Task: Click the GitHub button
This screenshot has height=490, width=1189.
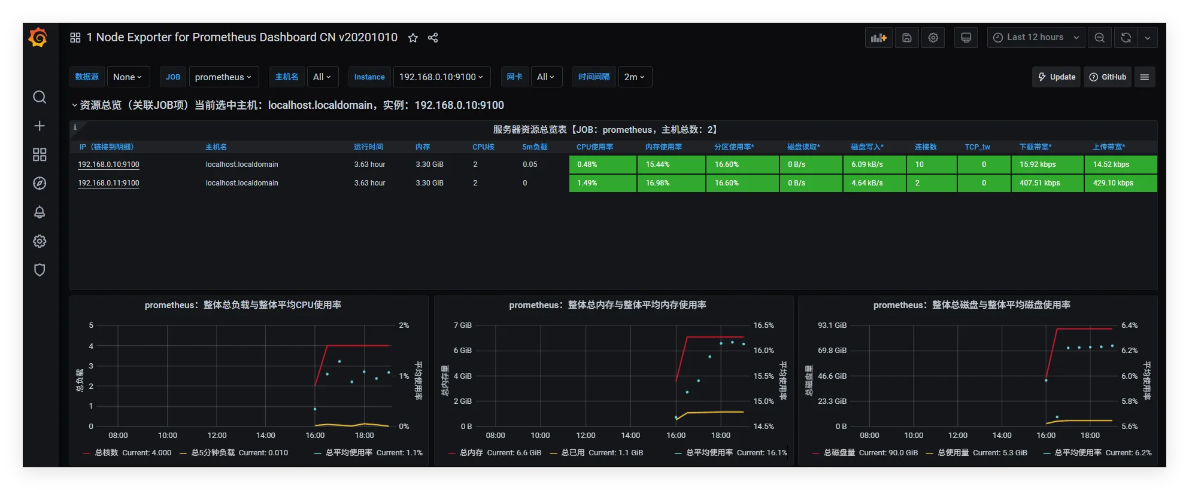Action: [x=1108, y=77]
